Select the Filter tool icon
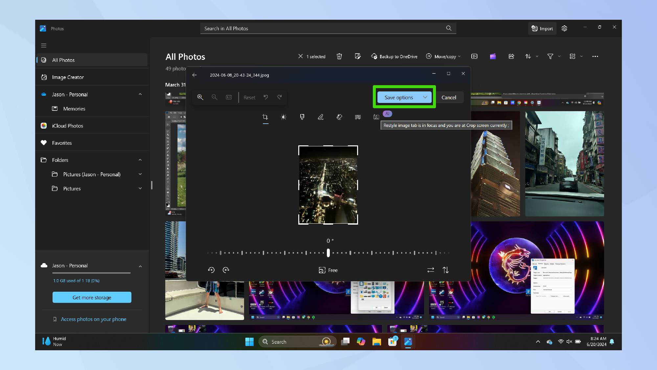Viewport: 657px width, 370px height. coord(302,117)
